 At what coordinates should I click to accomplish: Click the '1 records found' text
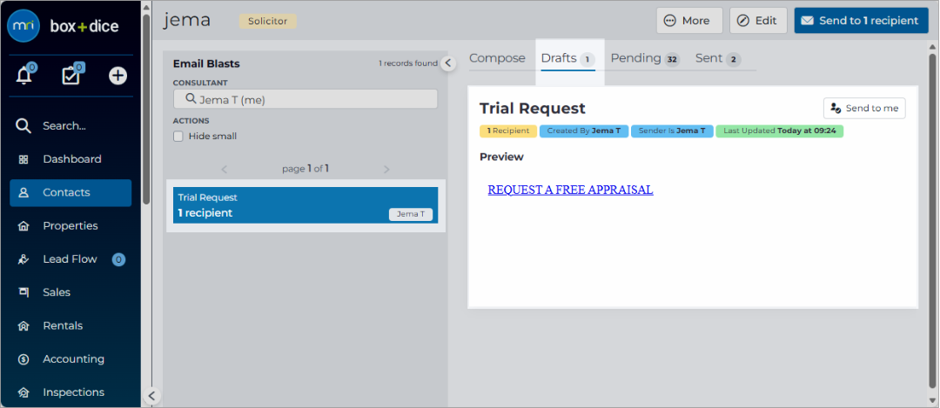pos(407,64)
